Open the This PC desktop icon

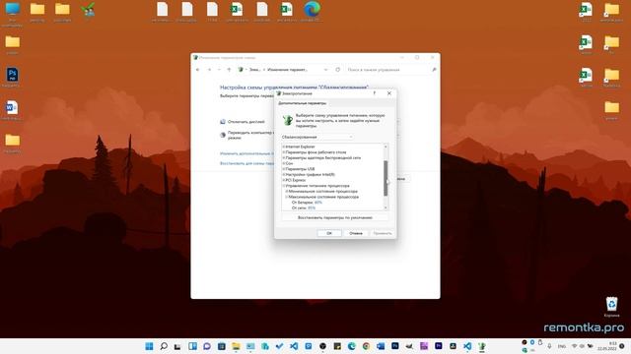pyautogui.click(x=12, y=13)
